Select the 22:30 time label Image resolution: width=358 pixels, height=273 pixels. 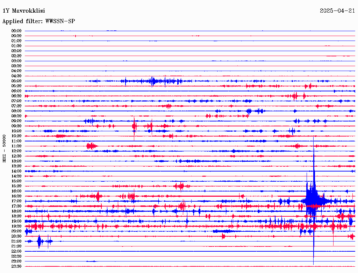(16, 257)
